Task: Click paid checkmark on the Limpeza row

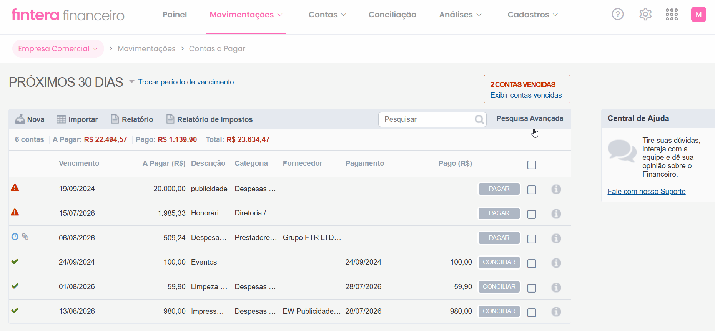Action: tap(15, 286)
